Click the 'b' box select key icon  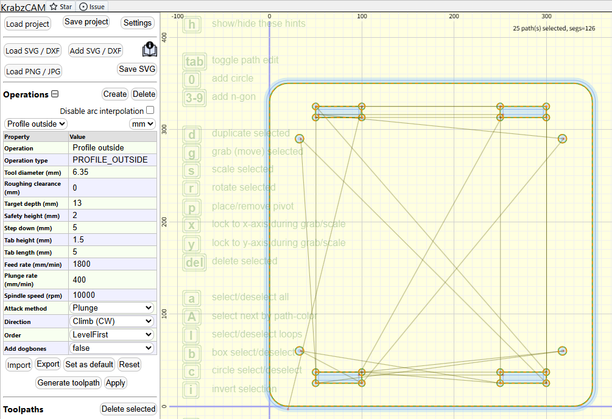[x=192, y=353]
